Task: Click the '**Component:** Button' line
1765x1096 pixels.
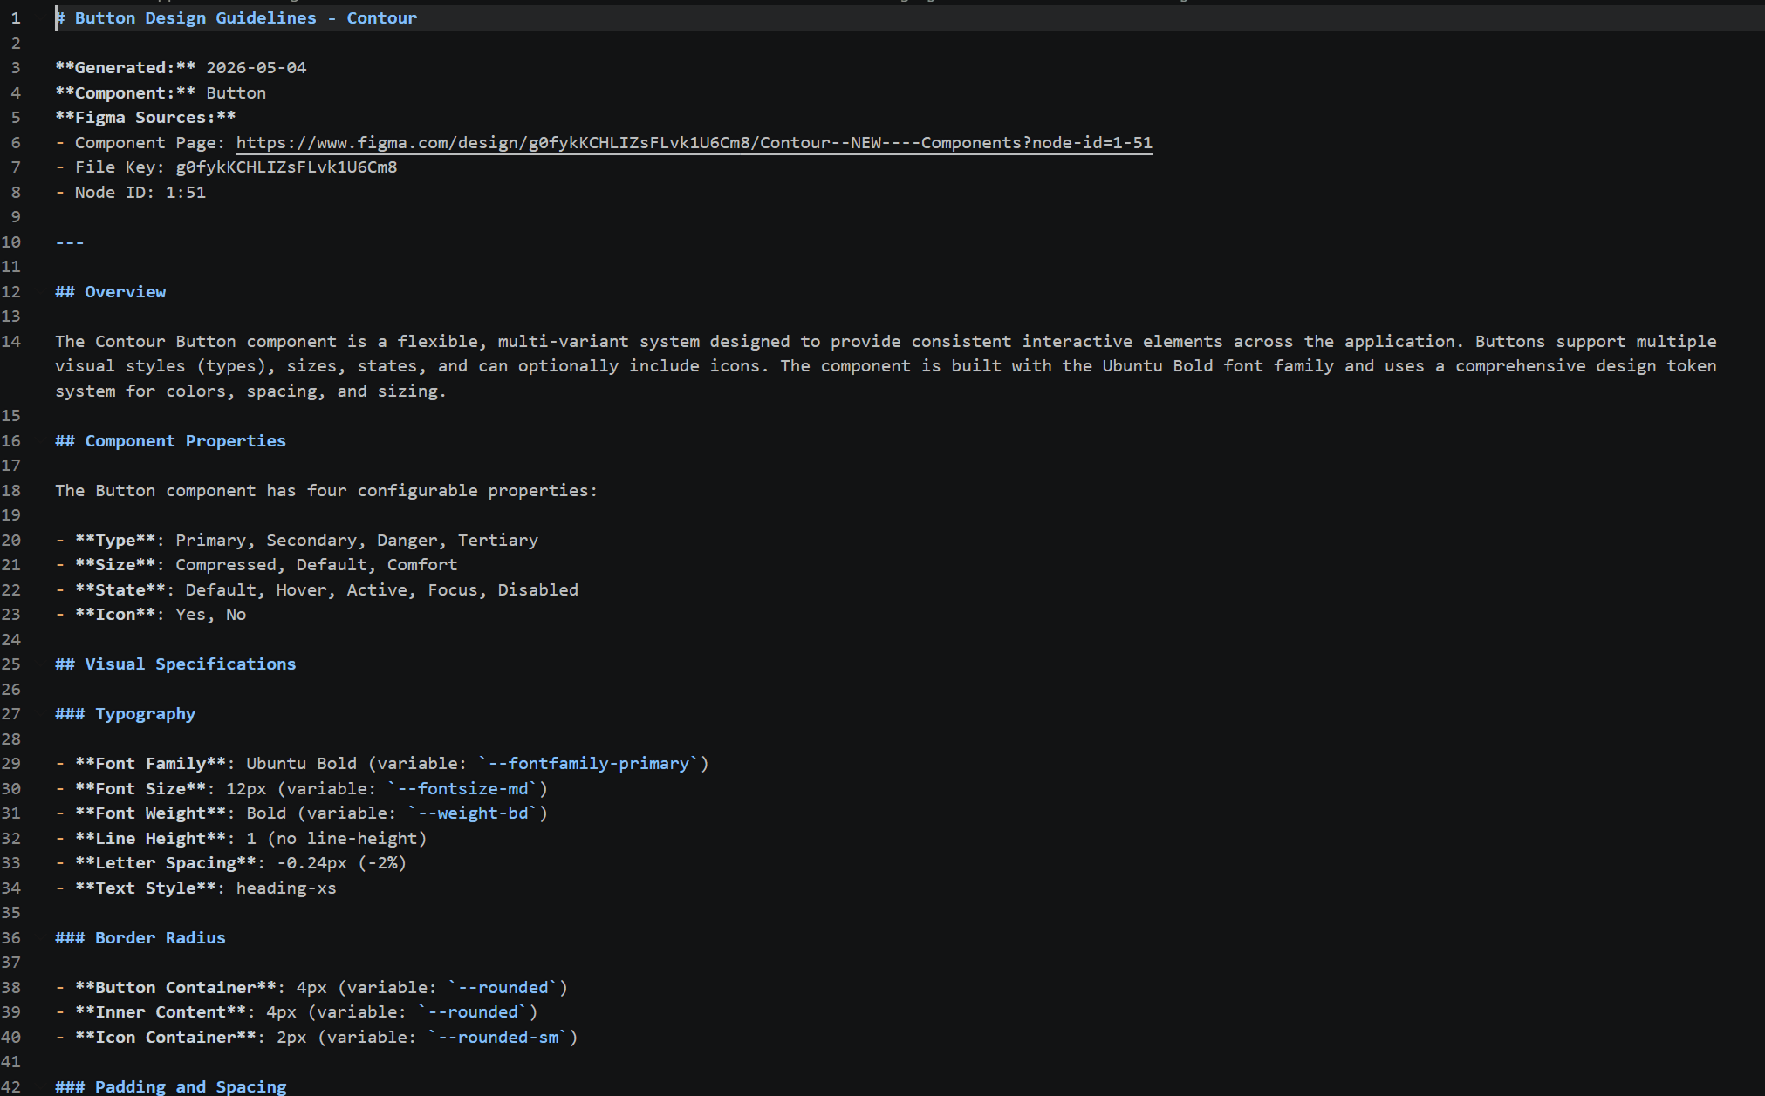Action: pyautogui.click(x=161, y=93)
